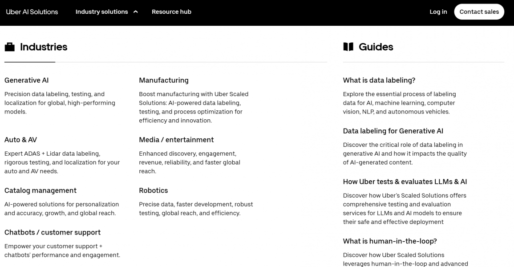Click the Log in link
This screenshot has width=514, height=267.
click(x=438, y=12)
